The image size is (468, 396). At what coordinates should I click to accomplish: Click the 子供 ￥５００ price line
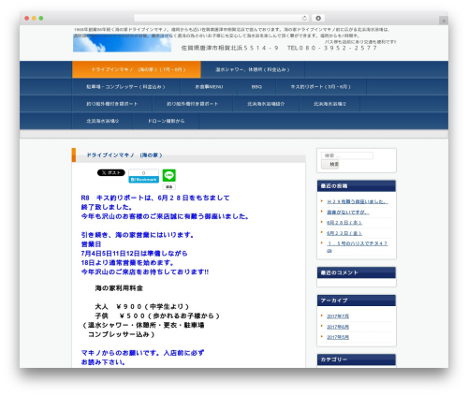pyautogui.click(x=157, y=315)
